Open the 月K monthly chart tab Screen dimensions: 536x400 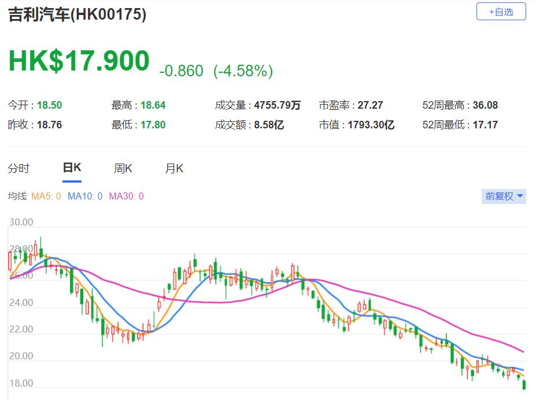pyautogui.click(x=175, y=168)
